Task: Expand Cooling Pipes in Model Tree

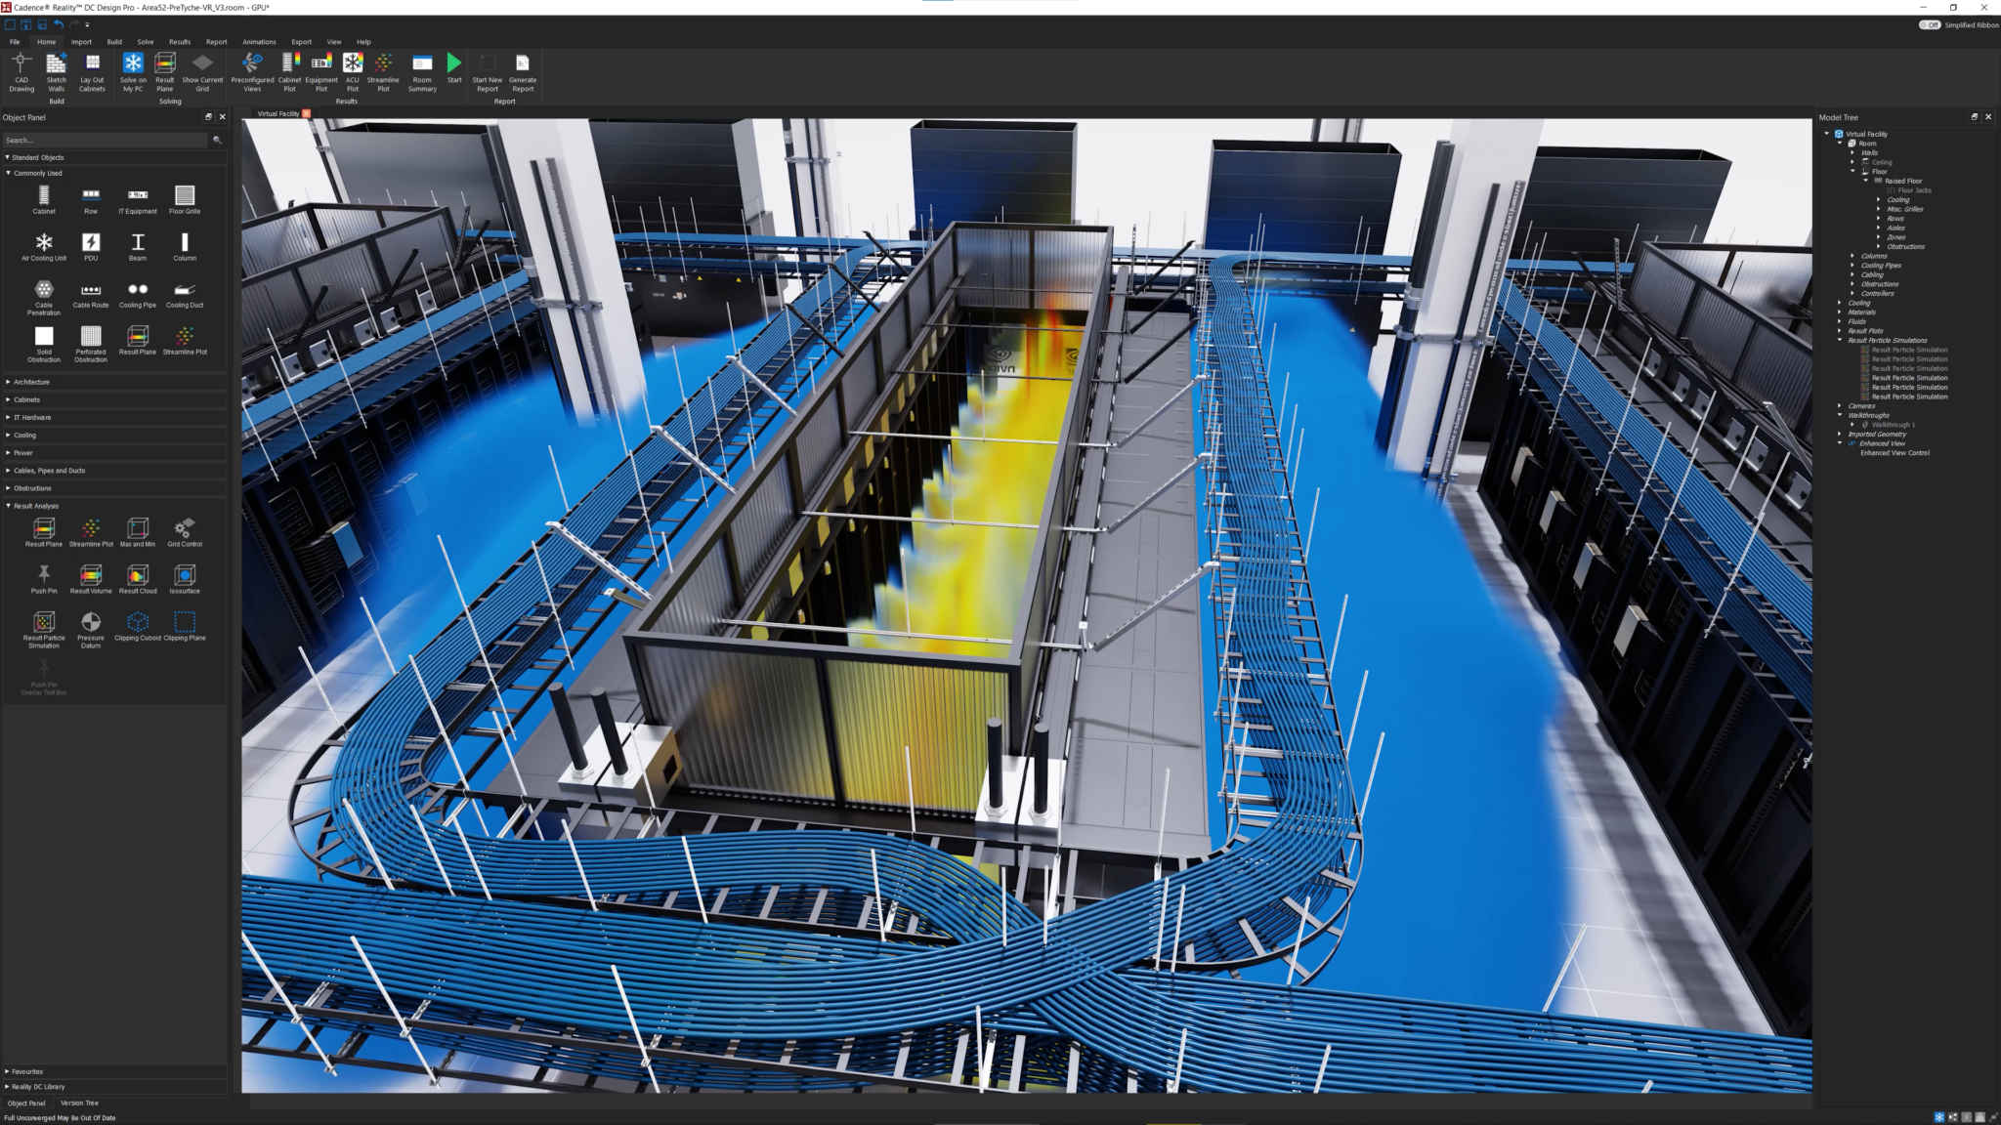Action: 1852,266
